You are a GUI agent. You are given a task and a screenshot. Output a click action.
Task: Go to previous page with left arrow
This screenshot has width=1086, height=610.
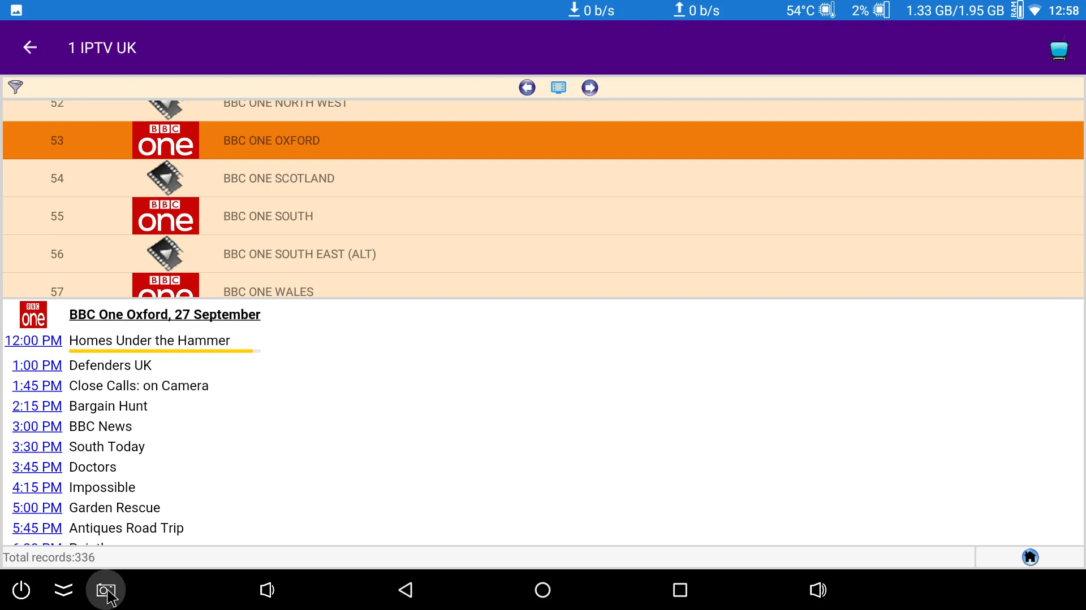(527, 88)
